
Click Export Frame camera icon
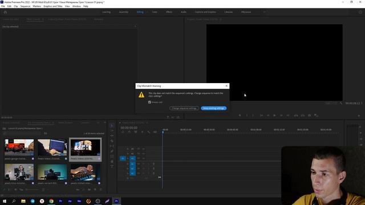click(309, 115)
